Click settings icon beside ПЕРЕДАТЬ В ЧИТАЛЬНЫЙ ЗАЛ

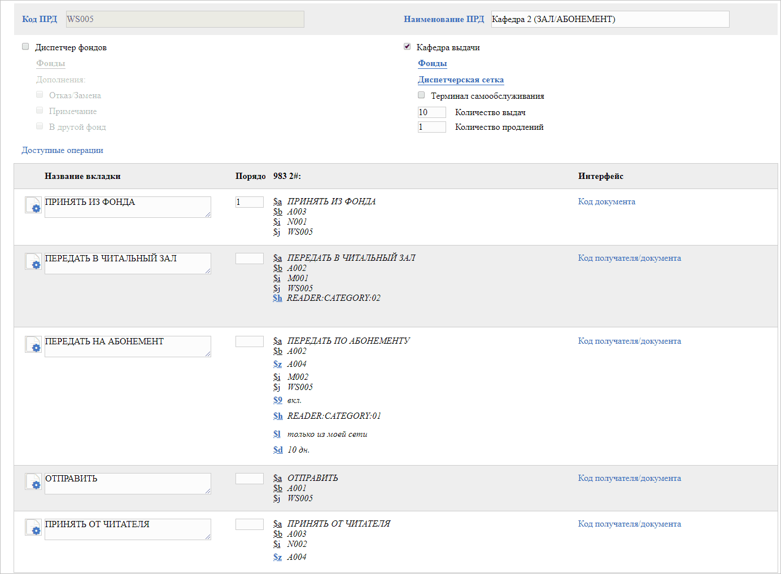33,261
